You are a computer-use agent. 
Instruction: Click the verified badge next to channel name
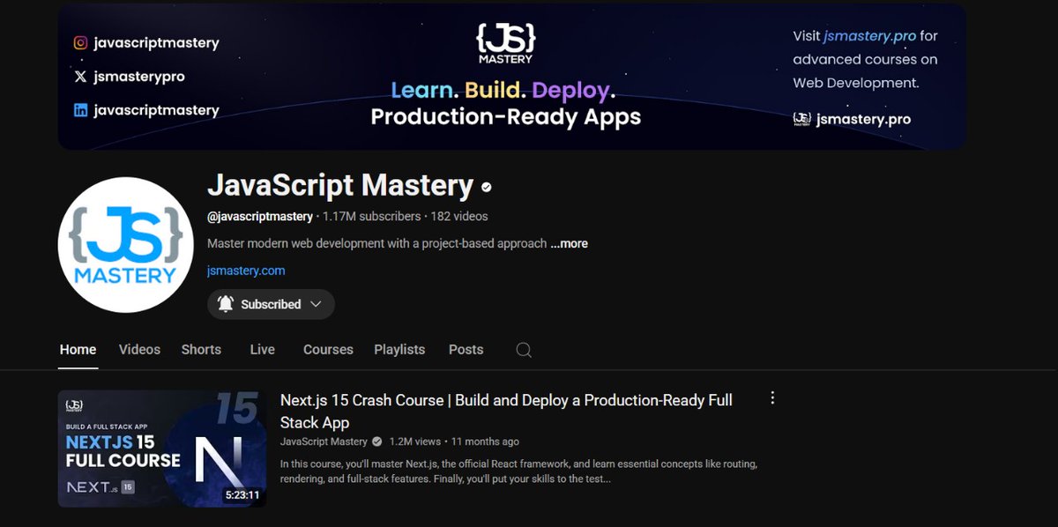click(x=487, y=187)
